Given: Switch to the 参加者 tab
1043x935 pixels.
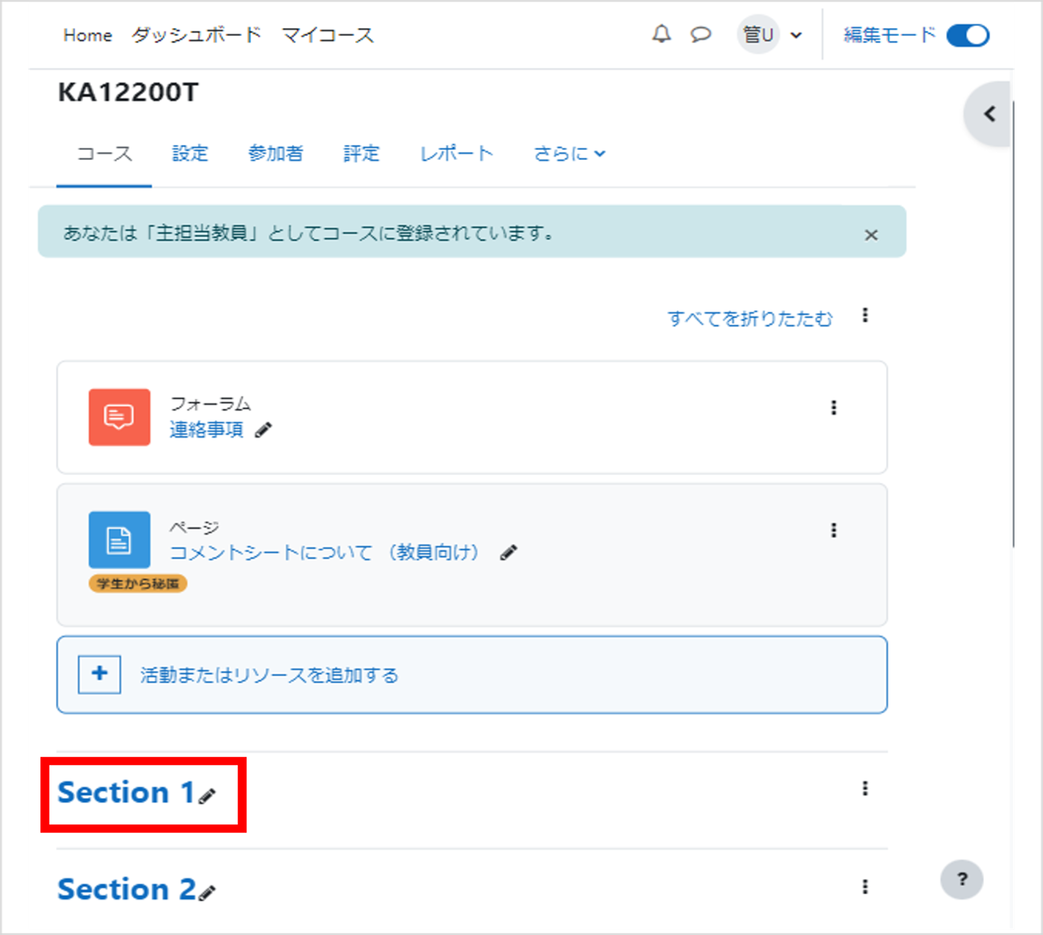Looking at the screenshot, I should click(275, 154).
